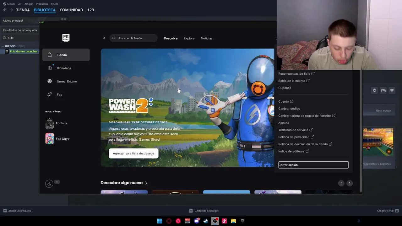
Task: Click Añadir un producto in Steam
Action: tap(17, 211)
